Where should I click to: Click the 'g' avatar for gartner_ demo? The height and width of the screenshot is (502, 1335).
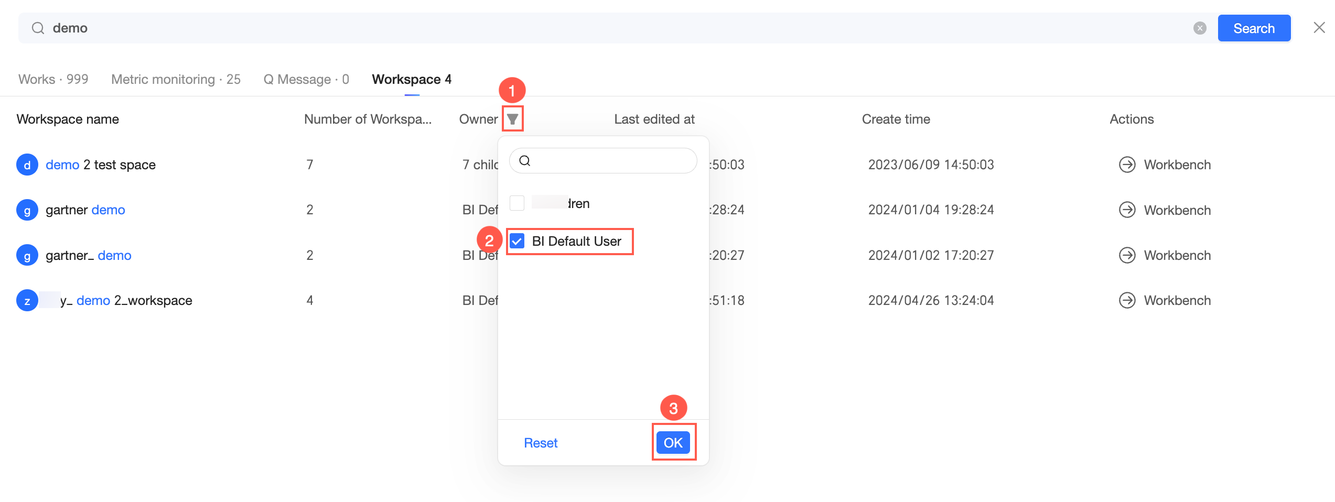click(x=27, y=256)
